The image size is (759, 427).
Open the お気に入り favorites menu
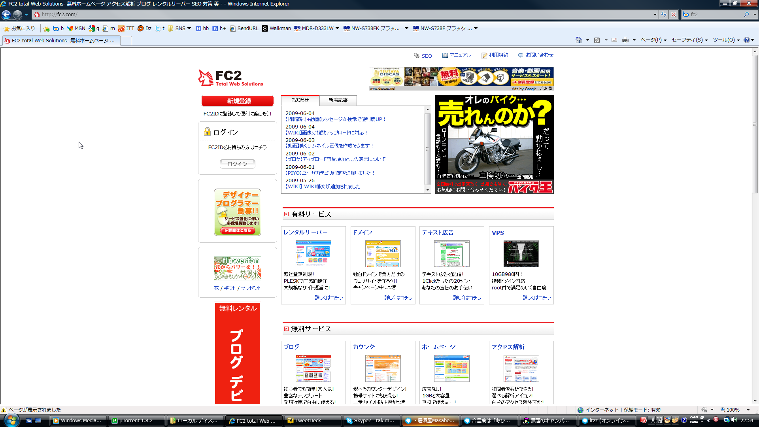point(19,28)
